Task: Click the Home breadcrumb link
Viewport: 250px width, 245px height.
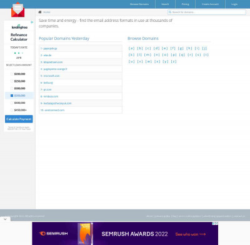Action: (x=47, y=12)
